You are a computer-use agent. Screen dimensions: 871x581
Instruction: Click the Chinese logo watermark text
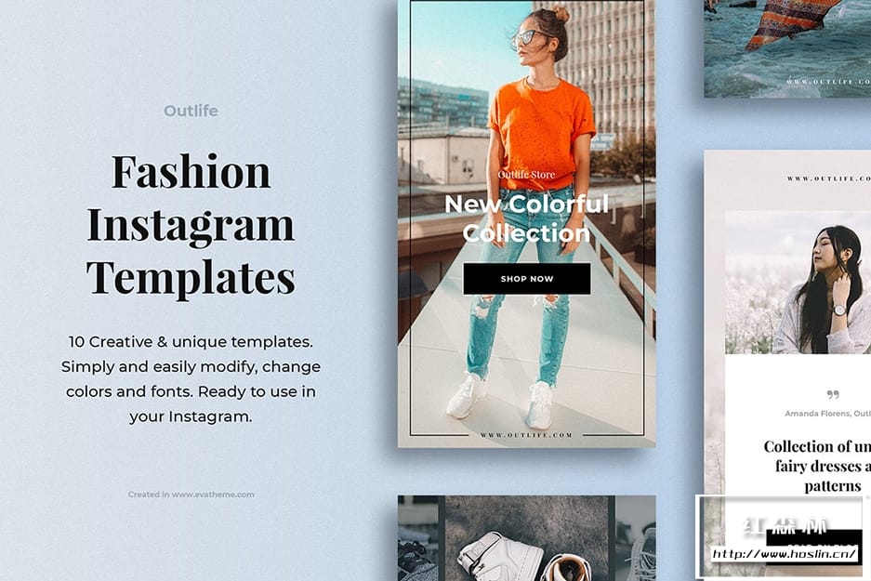tap(785, 526)
